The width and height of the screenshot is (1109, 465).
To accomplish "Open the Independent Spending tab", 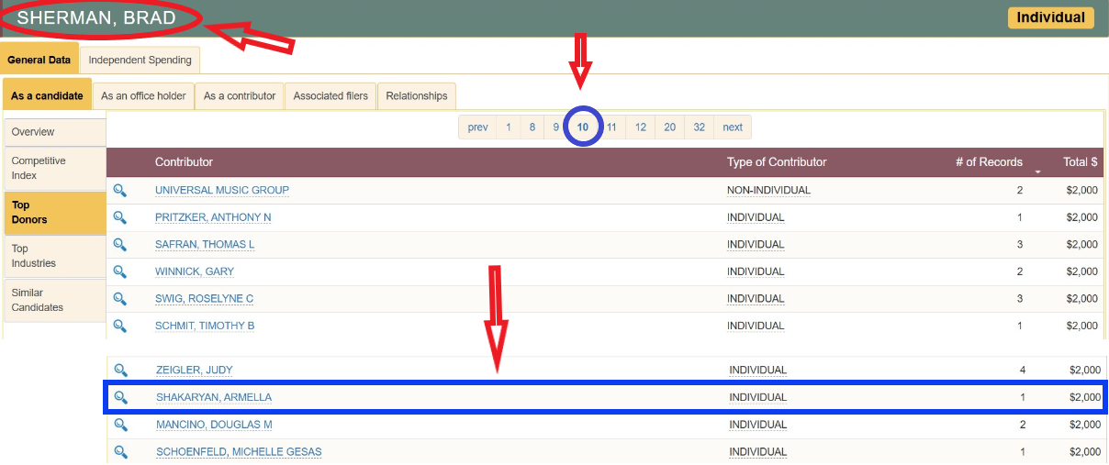I will pyautogui.click(x=140, y=60).
